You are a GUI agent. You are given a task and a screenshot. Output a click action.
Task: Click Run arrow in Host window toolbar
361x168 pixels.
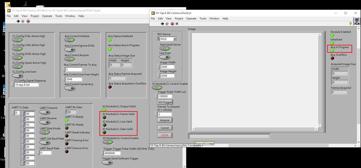pos(162,24)
